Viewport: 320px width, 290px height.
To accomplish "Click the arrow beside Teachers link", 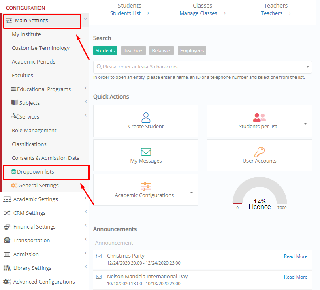I will pyautogui.click(x=288, y=13).
